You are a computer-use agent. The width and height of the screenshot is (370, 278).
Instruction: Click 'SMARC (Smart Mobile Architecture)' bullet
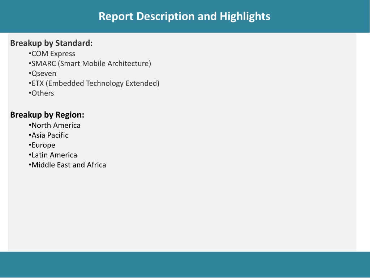[x=90, y=64]
